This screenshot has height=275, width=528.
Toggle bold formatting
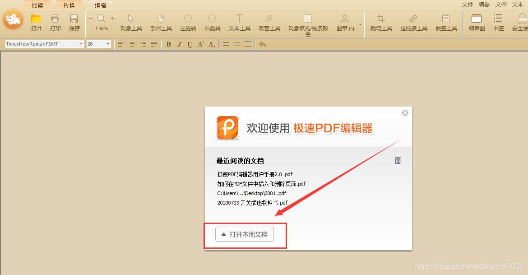(x=168, y=44)
